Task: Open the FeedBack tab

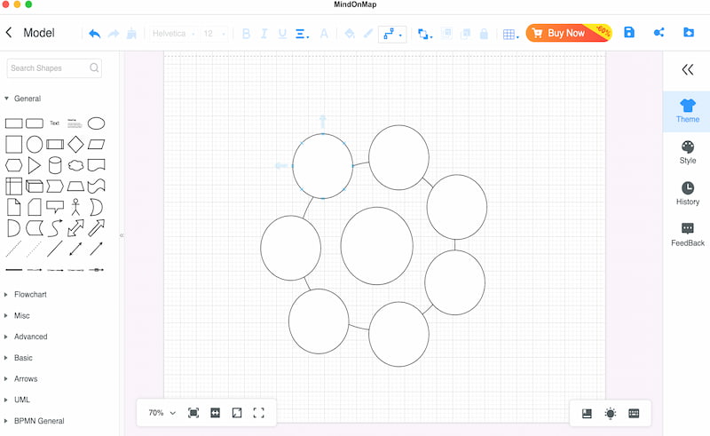Action: click(687, 235)
